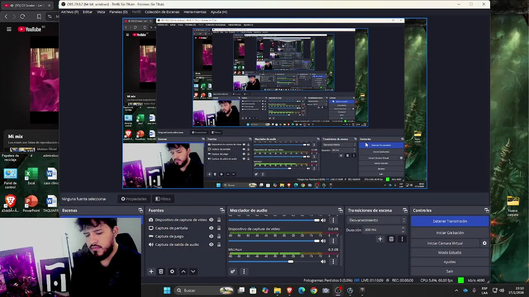The image size is (529, 297).
Task: Open Propiedades below the preview
Action: [133, 199]
